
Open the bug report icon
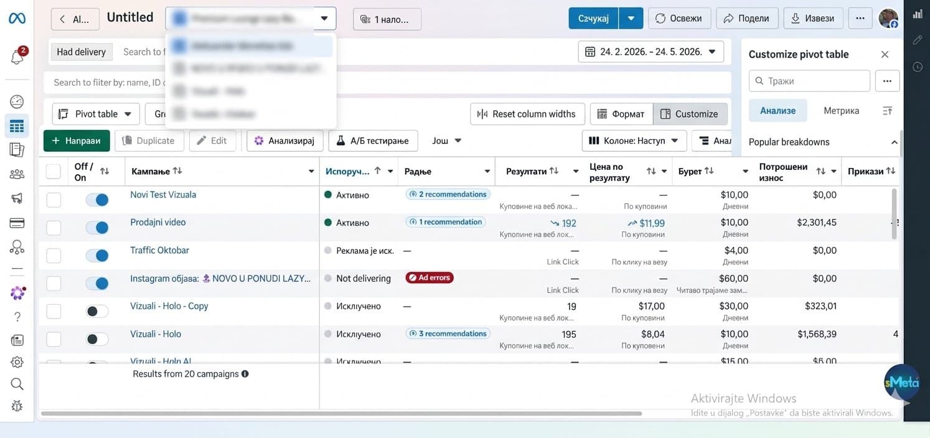tap(17, 406)
